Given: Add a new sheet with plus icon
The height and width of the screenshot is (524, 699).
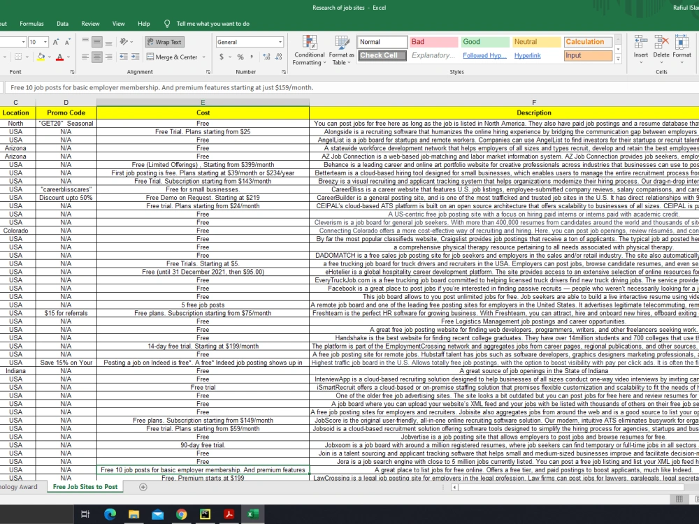Looking at the screenshot, I should [143, 487].
